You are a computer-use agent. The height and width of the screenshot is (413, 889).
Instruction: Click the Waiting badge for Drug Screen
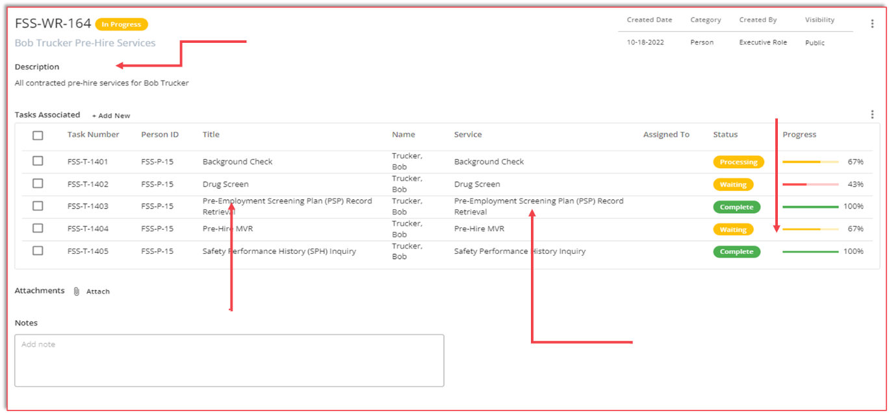click(733, 184)
